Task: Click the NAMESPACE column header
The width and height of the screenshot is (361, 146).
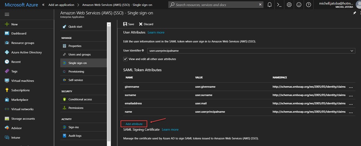Action: click(x=280, y=78)
